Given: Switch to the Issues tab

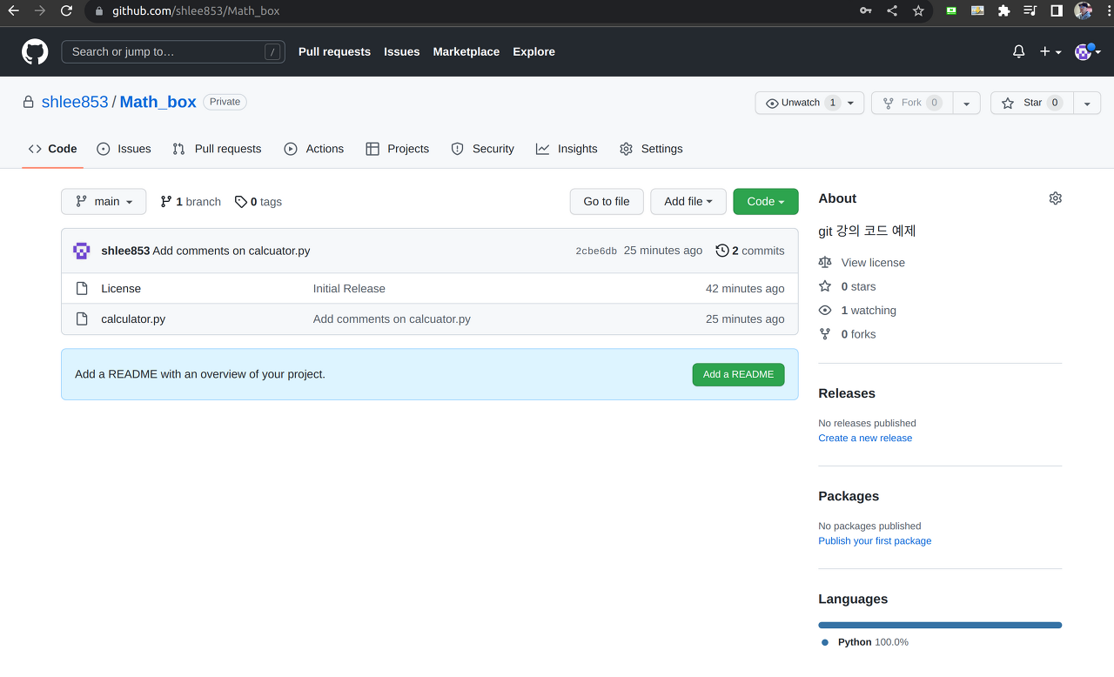Looking at the screenshot, I should pyautogui.click(x=124, y=149).
